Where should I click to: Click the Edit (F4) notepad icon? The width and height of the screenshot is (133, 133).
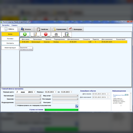click(35, 34)
